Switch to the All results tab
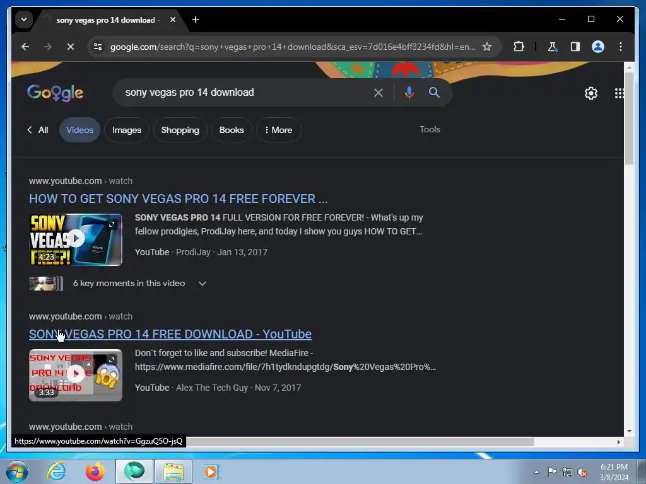Image resolution: width=646 pixels, height=484 pixels. pos(38,130)
